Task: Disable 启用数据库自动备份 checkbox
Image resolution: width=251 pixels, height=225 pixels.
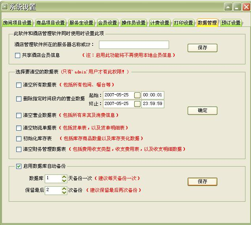Action: click(x=19, y=166)
